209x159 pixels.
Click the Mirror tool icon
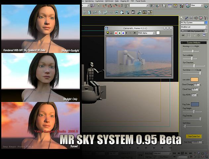point(152,6)
